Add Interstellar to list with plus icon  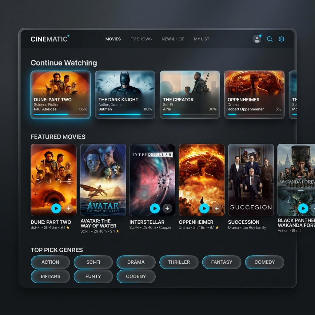click(x=167, y=208)
